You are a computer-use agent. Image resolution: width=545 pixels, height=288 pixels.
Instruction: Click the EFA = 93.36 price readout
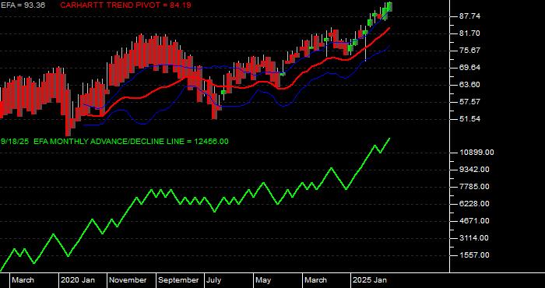[x=23, y=5]
